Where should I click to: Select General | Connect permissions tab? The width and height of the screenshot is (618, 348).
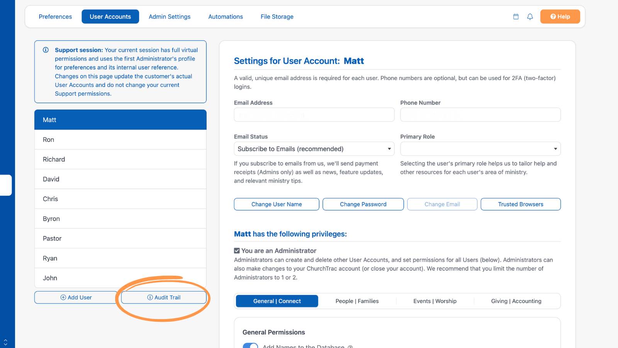click(x=277, y=301)
